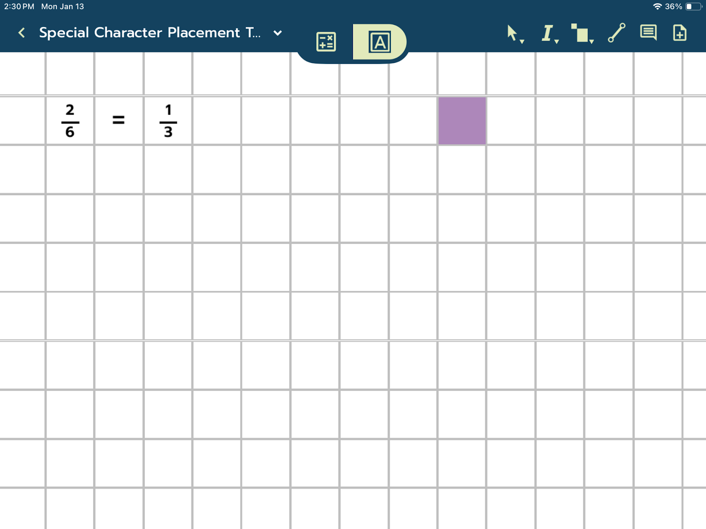Tap the Wi-Fi status icon
Viewport: 706px width, 529px height.
(x=657, y=7)
